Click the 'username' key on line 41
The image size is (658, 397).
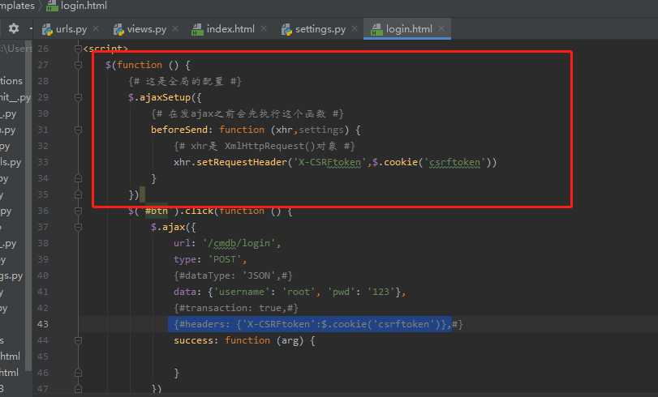coord(241,292)
